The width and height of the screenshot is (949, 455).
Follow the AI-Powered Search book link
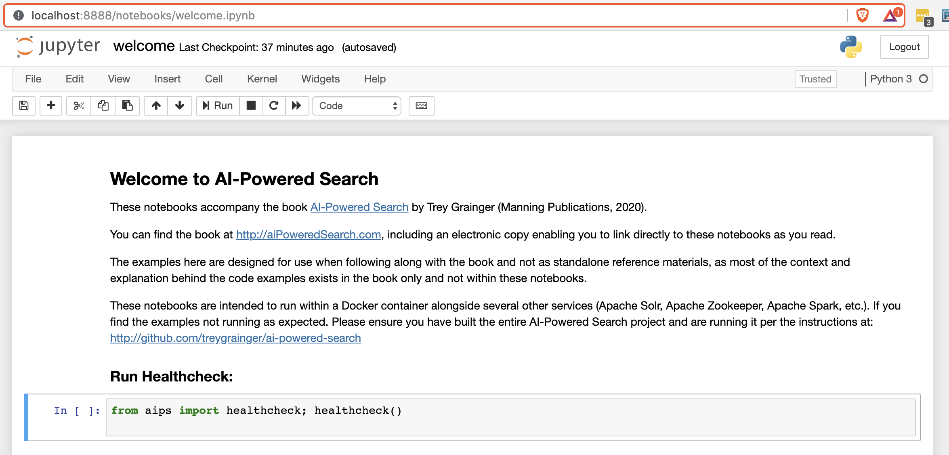click(x=359, y=207)
